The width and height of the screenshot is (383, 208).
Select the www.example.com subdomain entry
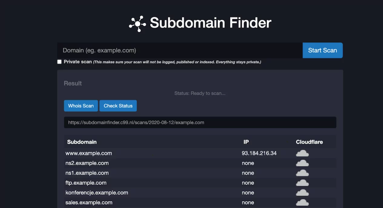point(89,153)
